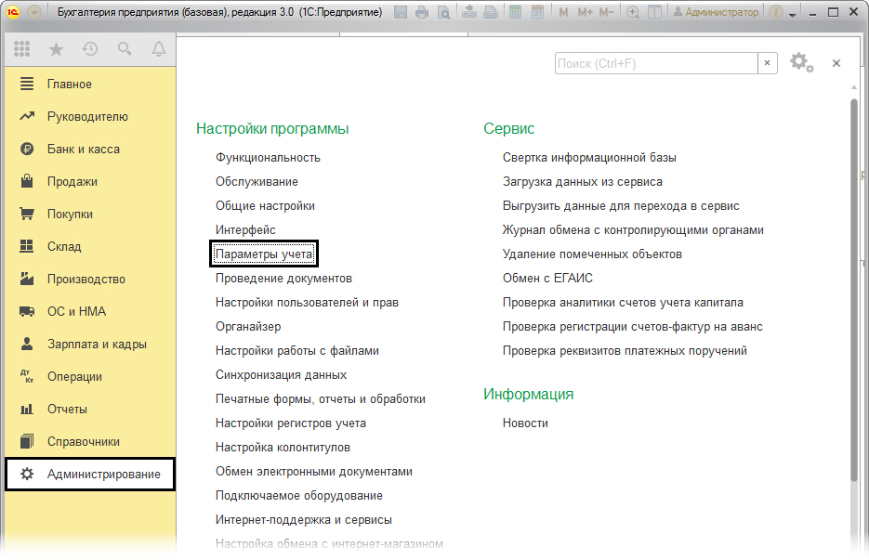This screenshot has width=869, height=560.
Task: Open the navigation settings gear icon
Action: click(x=801, y=62)
